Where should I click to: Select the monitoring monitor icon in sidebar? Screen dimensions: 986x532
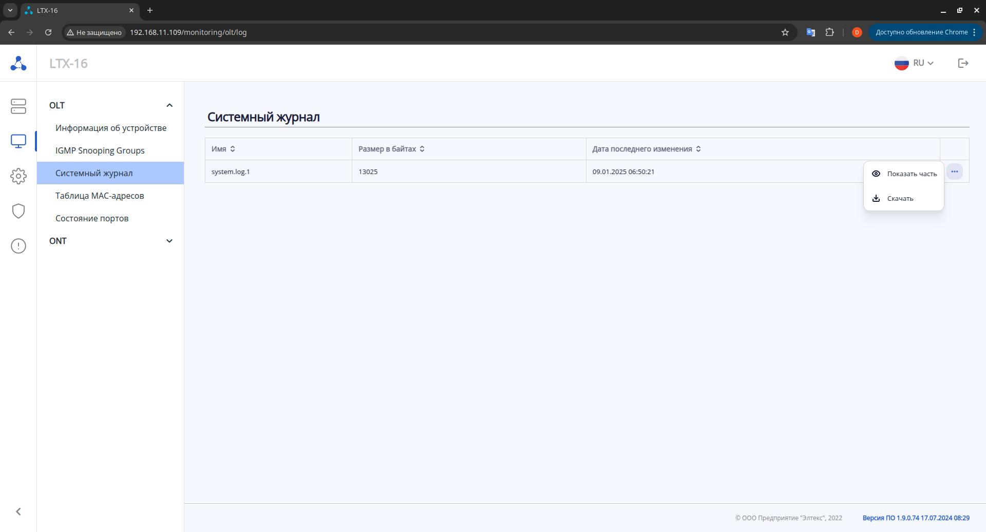click(x=18, y=141)
